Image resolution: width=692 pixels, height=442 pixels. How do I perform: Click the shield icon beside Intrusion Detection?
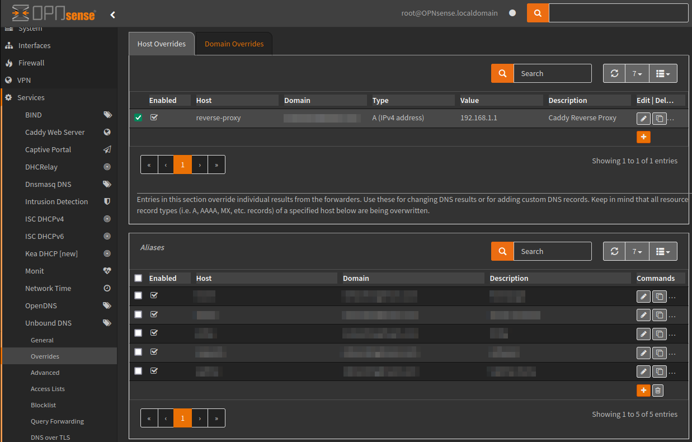coord(107,201)
